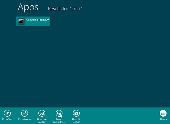
Task: Click the highlighted Command Prompt tile's blank area
Action: tap(37, 24)
